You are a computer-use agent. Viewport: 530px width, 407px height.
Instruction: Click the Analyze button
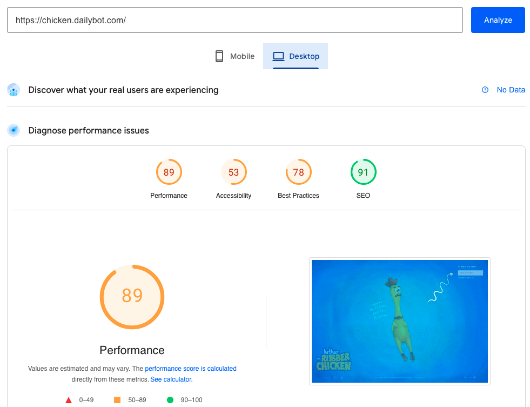[x=498, y=20]
